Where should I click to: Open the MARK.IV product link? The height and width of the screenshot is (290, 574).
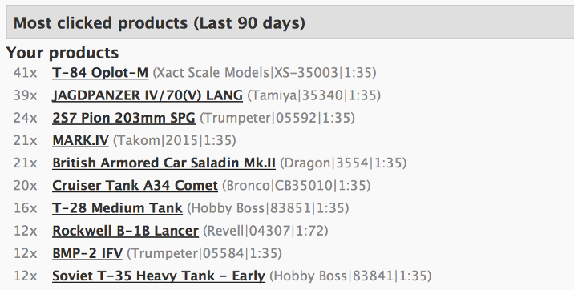coord(80,140)
